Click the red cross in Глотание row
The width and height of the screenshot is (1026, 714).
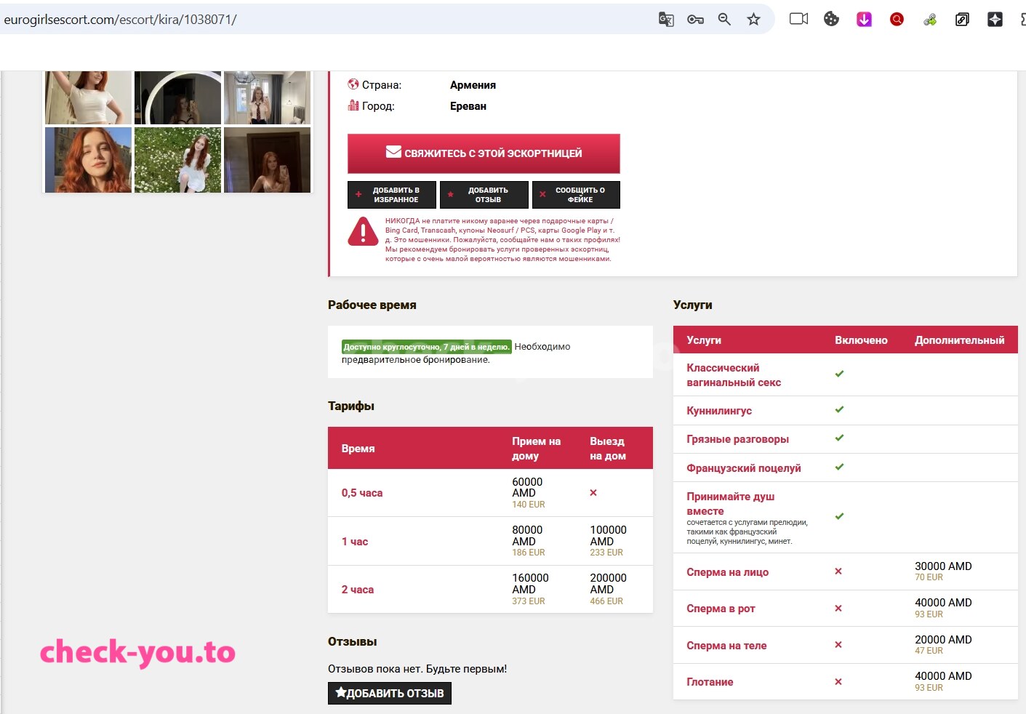coord(838,681)
